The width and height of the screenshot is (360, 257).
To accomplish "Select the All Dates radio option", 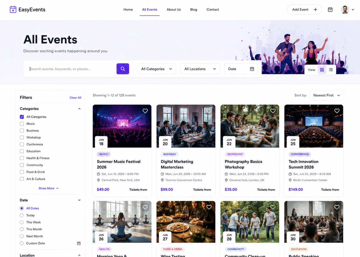I will point(22,208).
